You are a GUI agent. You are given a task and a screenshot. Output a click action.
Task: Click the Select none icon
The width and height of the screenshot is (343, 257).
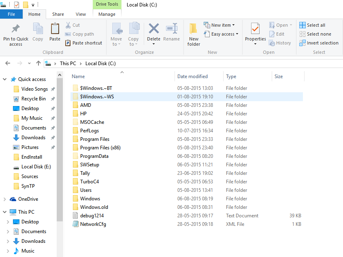[x=303, y=34]
